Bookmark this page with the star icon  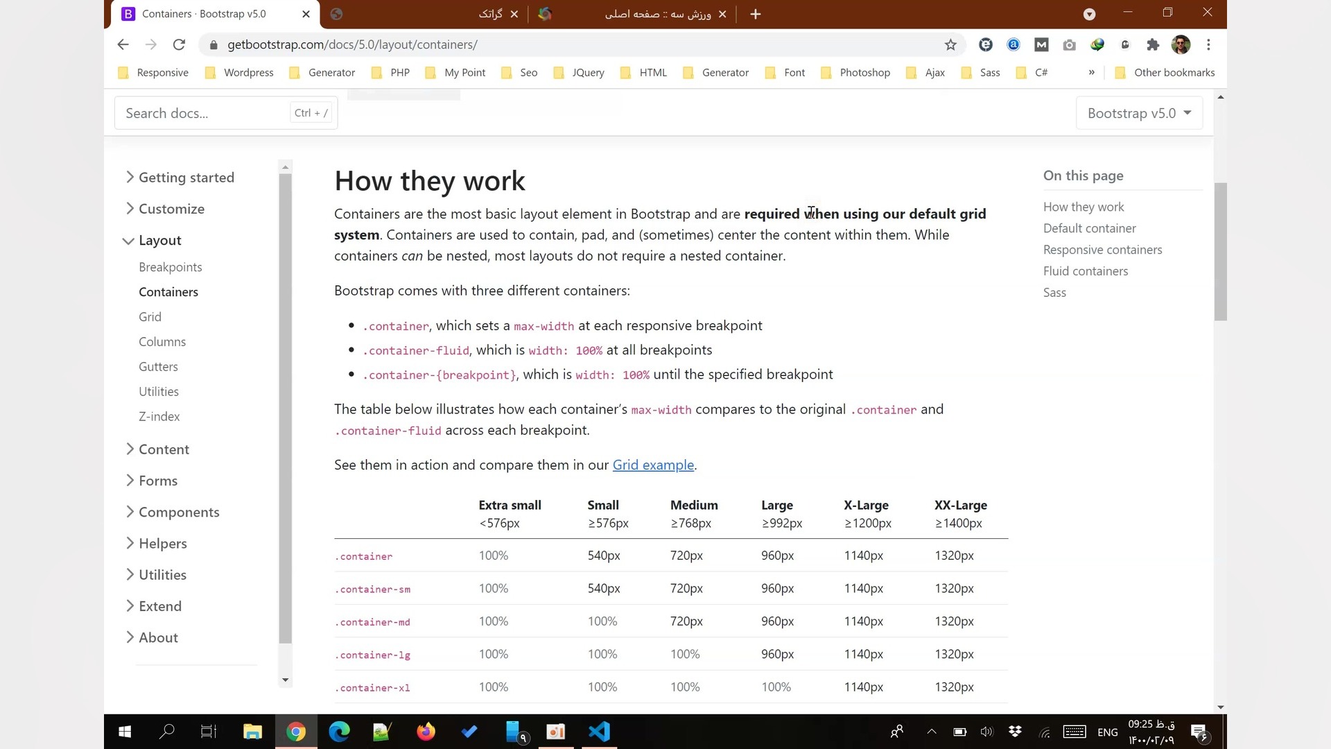point(950,44)
